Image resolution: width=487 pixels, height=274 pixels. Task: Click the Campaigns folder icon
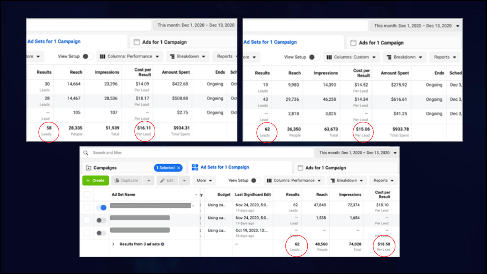click(88, 168)
